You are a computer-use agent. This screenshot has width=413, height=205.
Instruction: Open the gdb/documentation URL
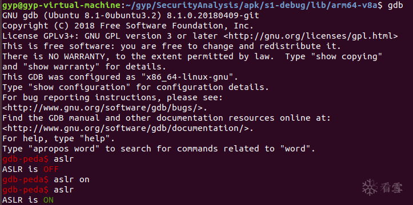pyautogui.click(x=125, y=128)
